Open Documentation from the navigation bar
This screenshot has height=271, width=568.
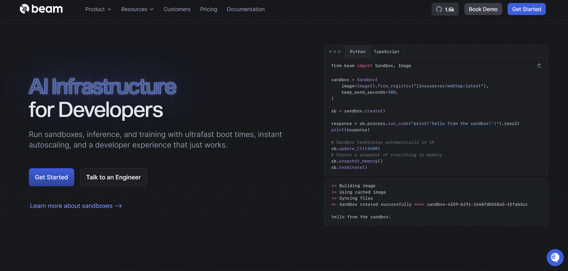coord(246,9)
